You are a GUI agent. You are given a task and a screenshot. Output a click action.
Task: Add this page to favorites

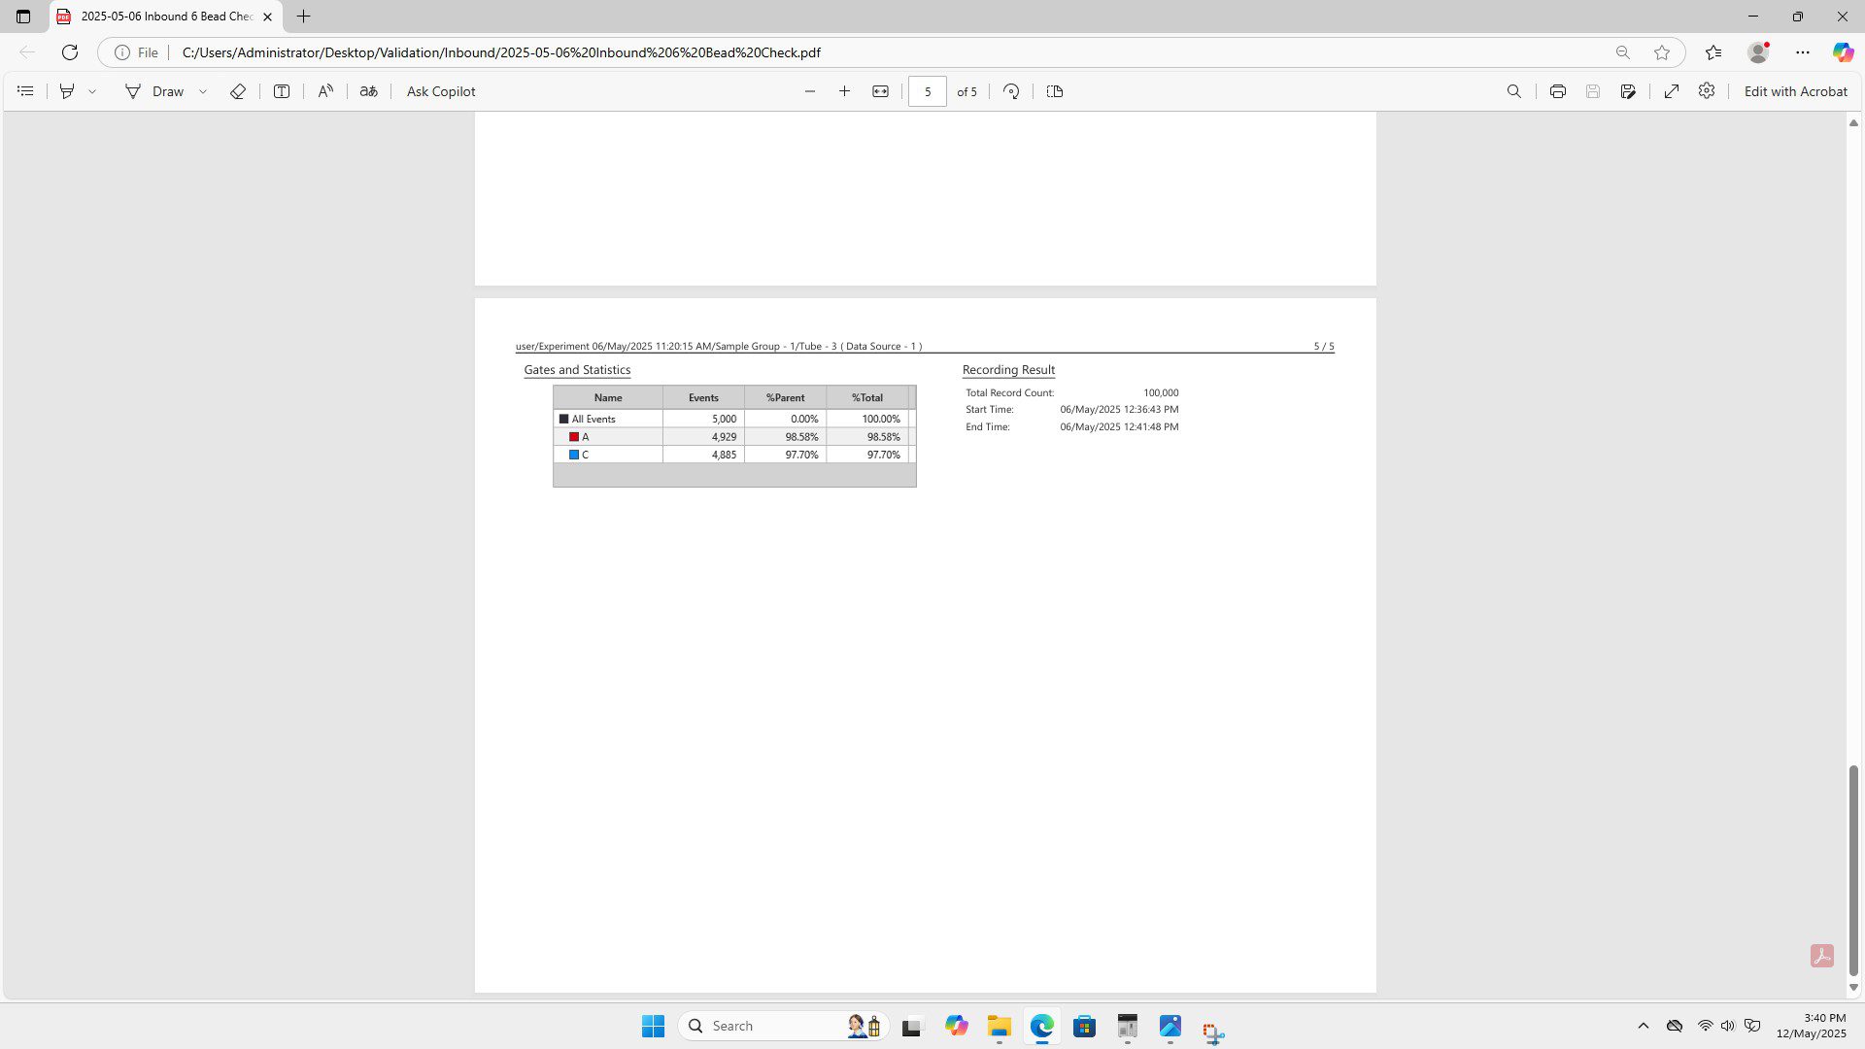pyautogui.click(x=1662, y=52)
